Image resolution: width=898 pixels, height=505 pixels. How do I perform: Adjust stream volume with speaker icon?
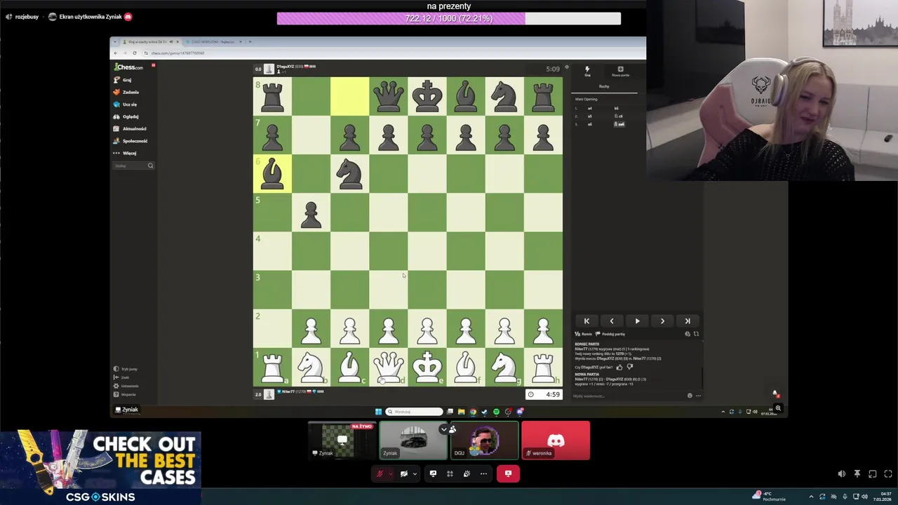pyautogui.click(x=841, y=474)
